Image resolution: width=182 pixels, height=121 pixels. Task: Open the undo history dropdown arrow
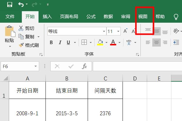coord(27,4)
